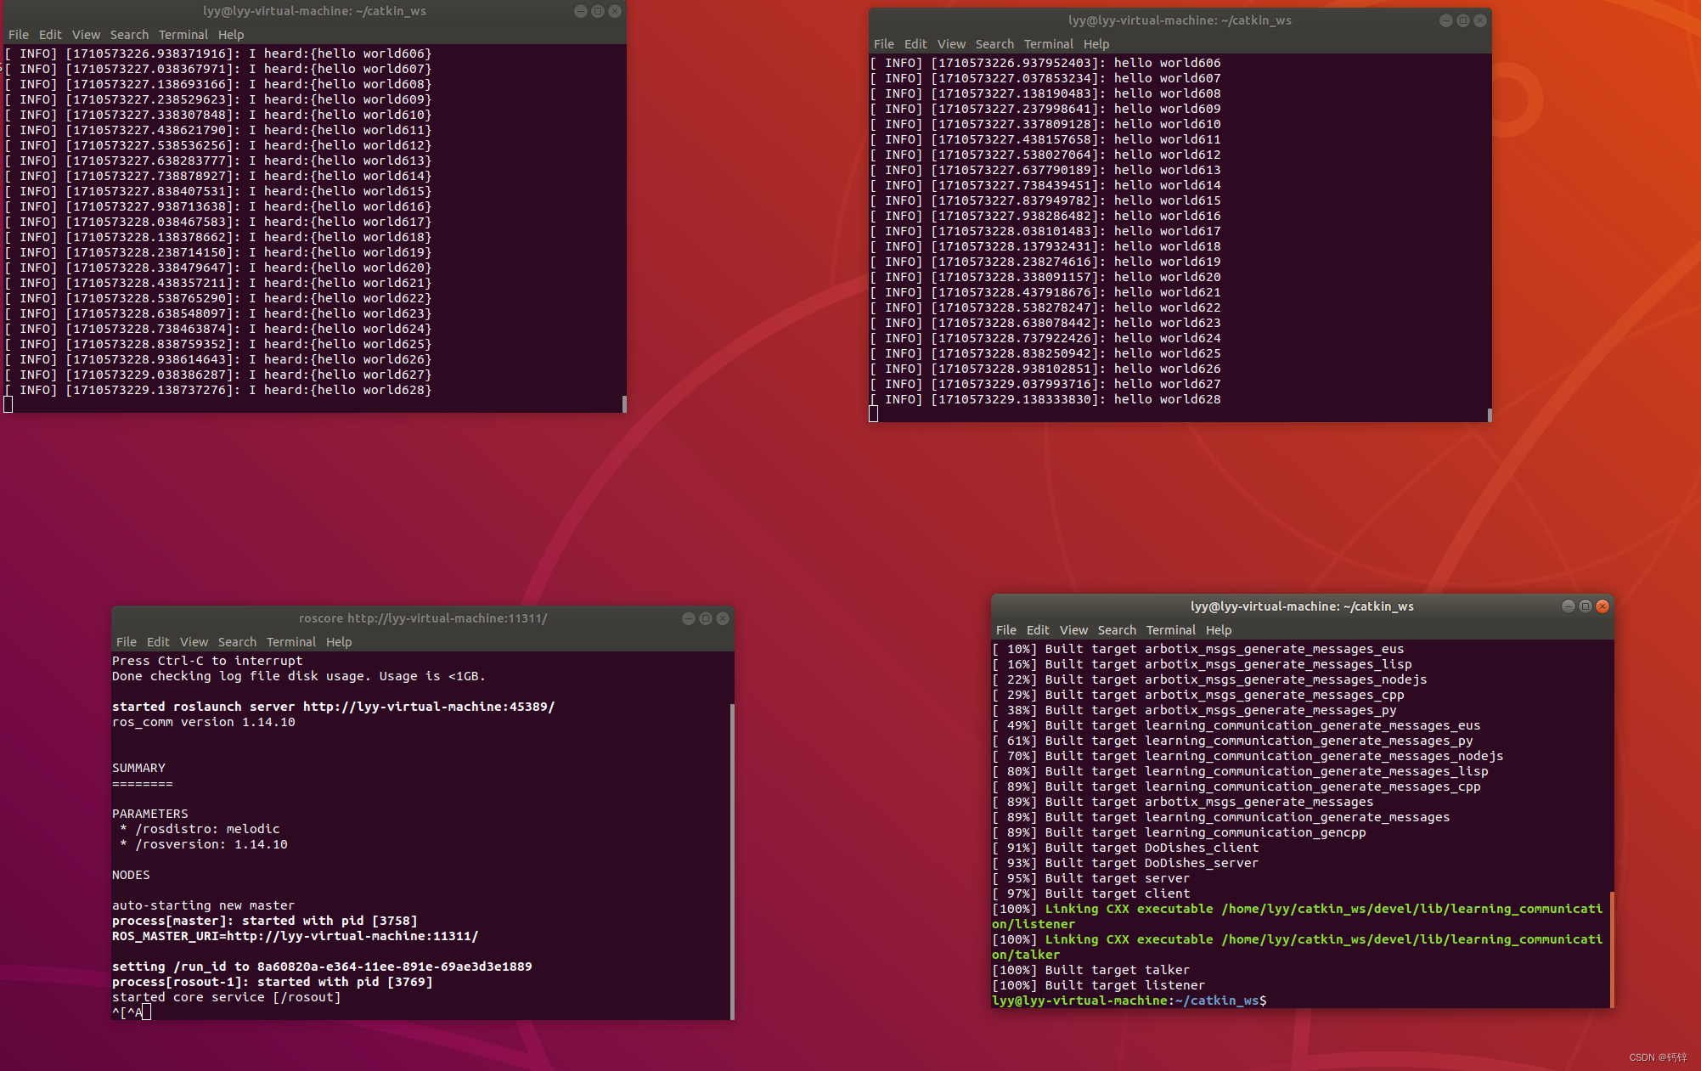Viewport: 1701px width, 1071px height.
Task: Click 'ros_comm version 1.14.10' text
Action: pyautogui.click(x=204, y=722)
